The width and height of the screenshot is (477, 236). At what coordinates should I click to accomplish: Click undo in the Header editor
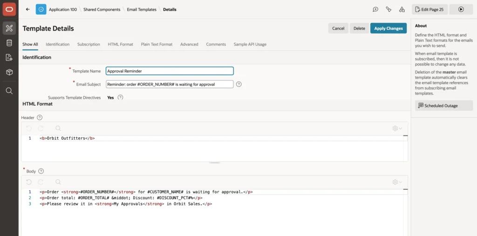coord(28,128)
